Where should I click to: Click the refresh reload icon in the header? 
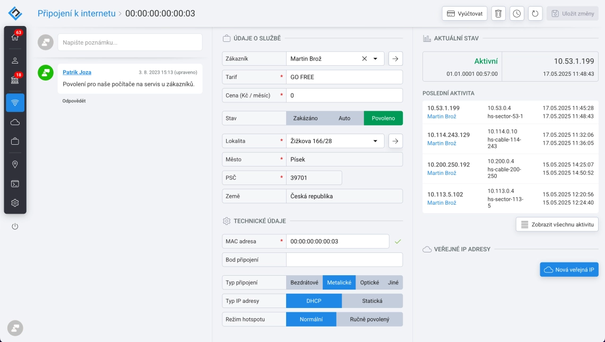pyautogui.click(x=534, y=14)
